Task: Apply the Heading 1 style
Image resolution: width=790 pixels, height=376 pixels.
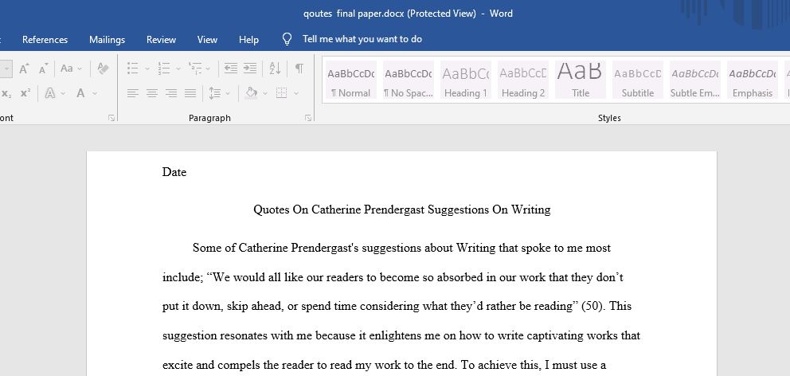Action: (466, 80)
